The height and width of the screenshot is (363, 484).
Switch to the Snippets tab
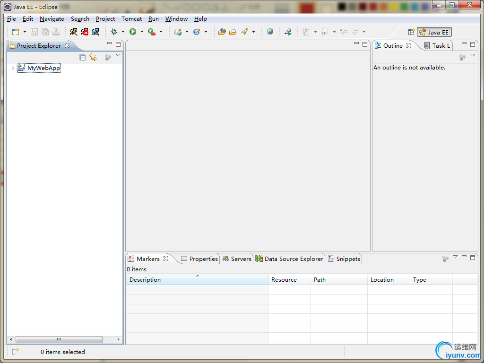344,259
